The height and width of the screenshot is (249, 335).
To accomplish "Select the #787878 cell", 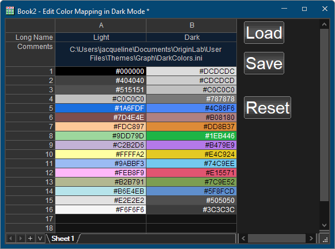I will [x=191, y=99].
